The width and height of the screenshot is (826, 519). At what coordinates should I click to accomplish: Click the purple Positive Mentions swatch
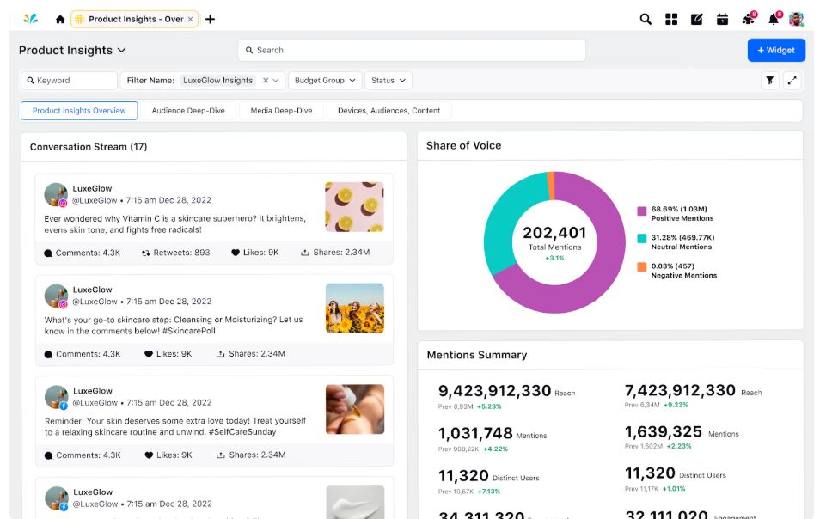click(641, 211)
